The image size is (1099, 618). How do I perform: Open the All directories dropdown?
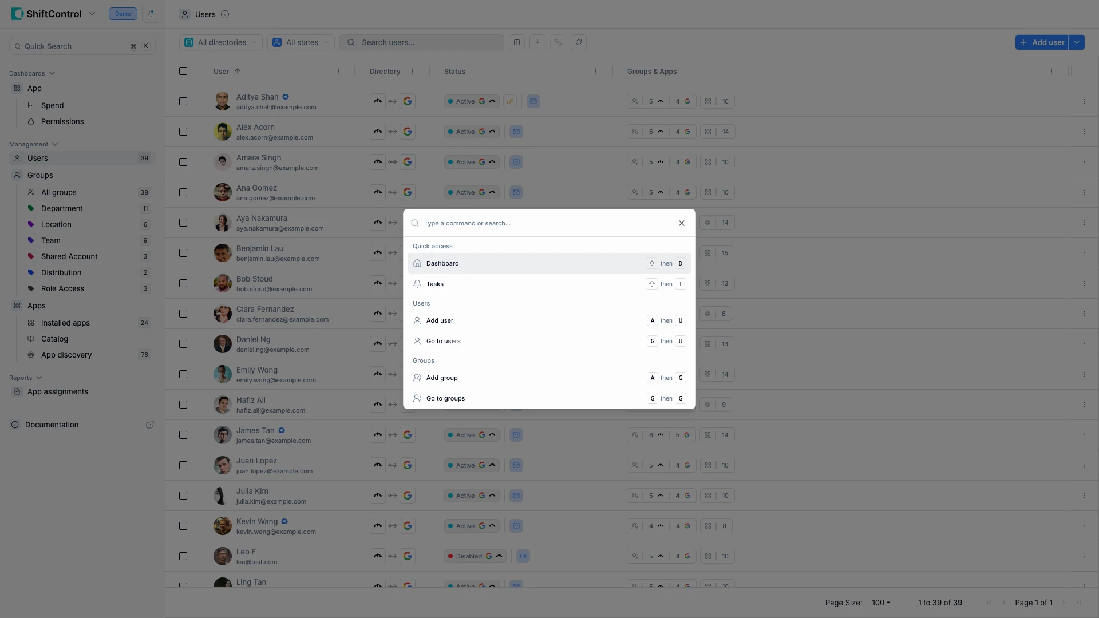pyautogui.click(x=221, y=42)
